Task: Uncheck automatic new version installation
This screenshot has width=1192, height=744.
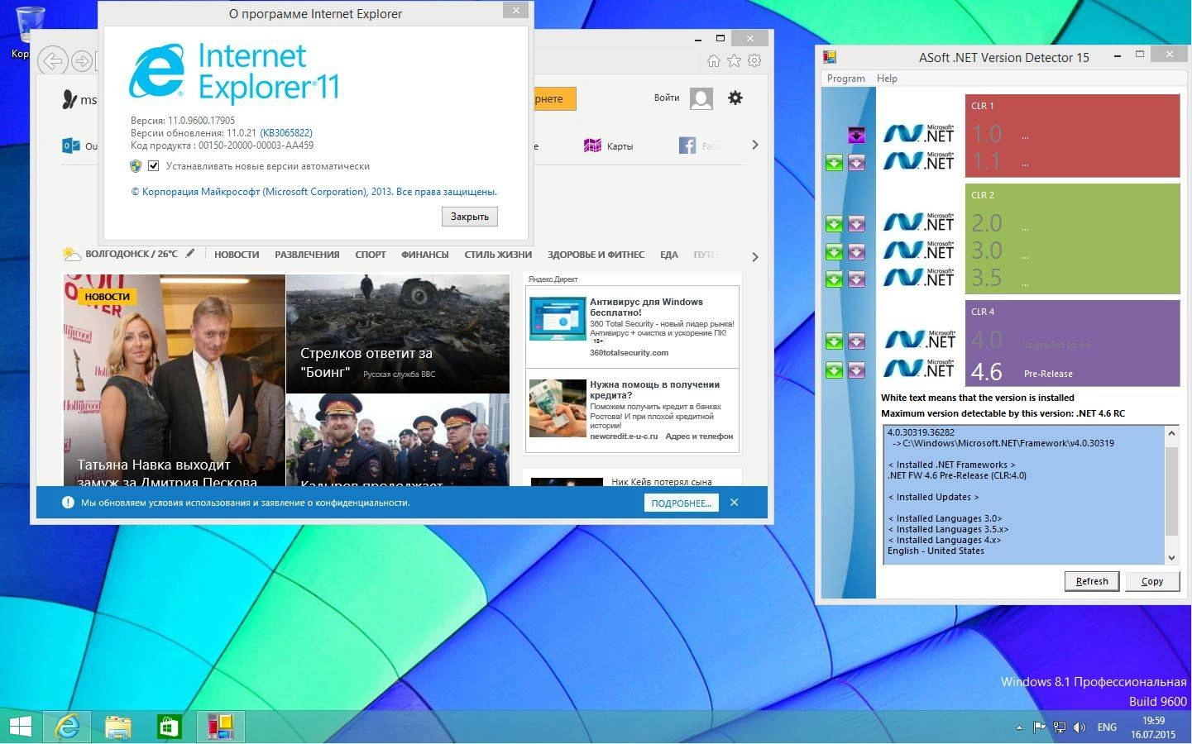Action: tap(153, 166)
